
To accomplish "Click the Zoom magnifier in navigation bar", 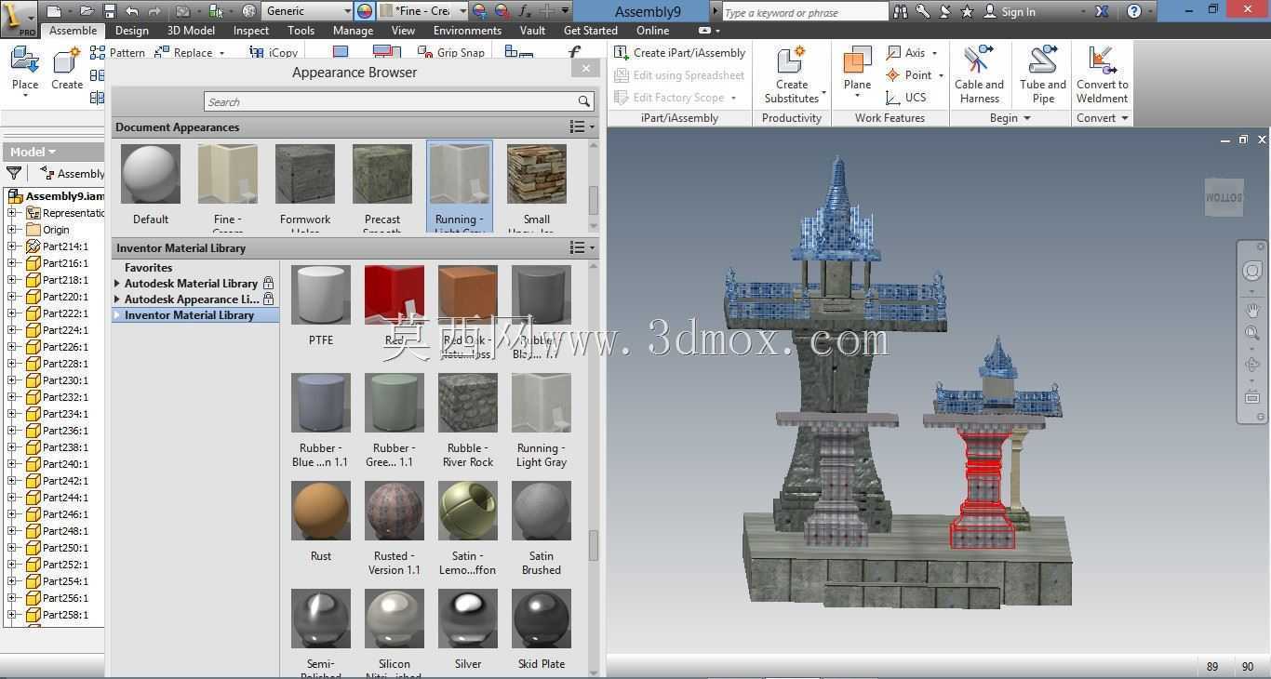I will pos(1252,333).
